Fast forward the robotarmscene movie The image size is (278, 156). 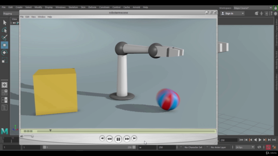[x=127, y=139]
